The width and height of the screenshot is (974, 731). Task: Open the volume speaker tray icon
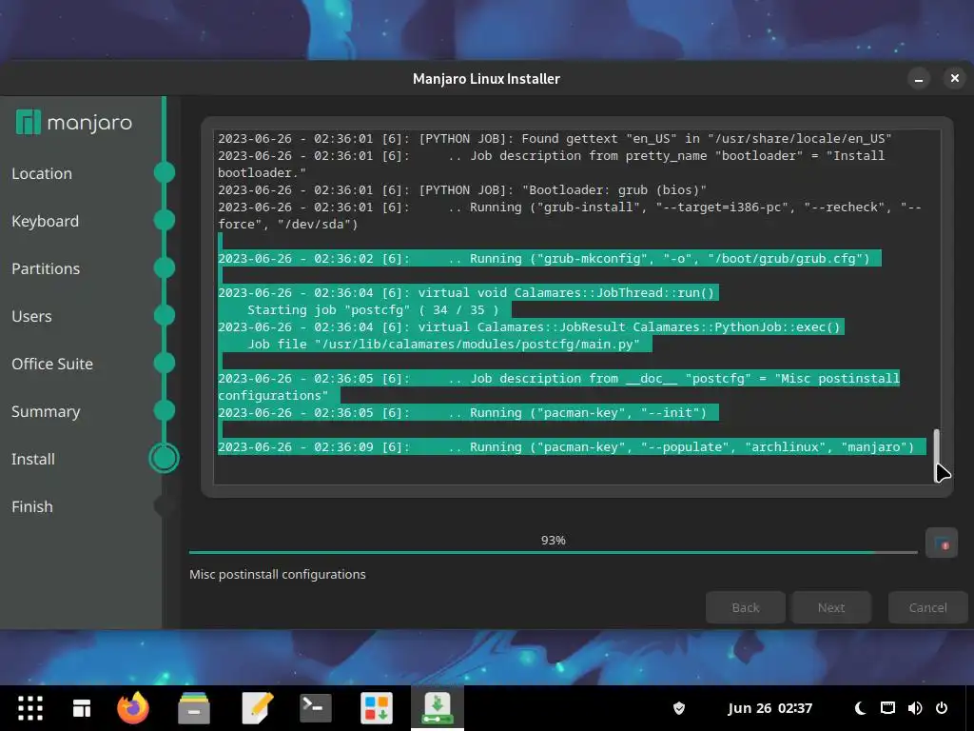pos(915,708)
